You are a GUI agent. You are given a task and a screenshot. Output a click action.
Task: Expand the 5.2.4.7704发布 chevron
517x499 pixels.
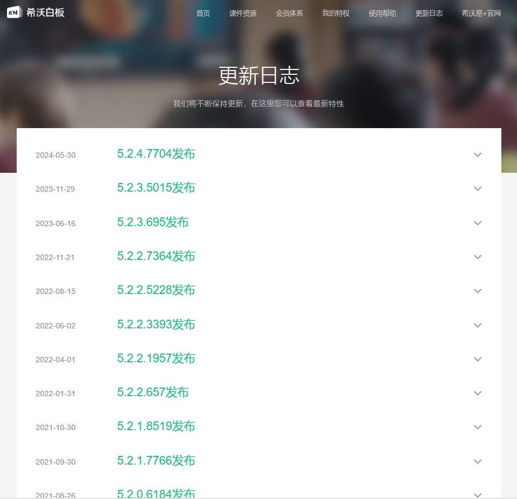point(478,154)
